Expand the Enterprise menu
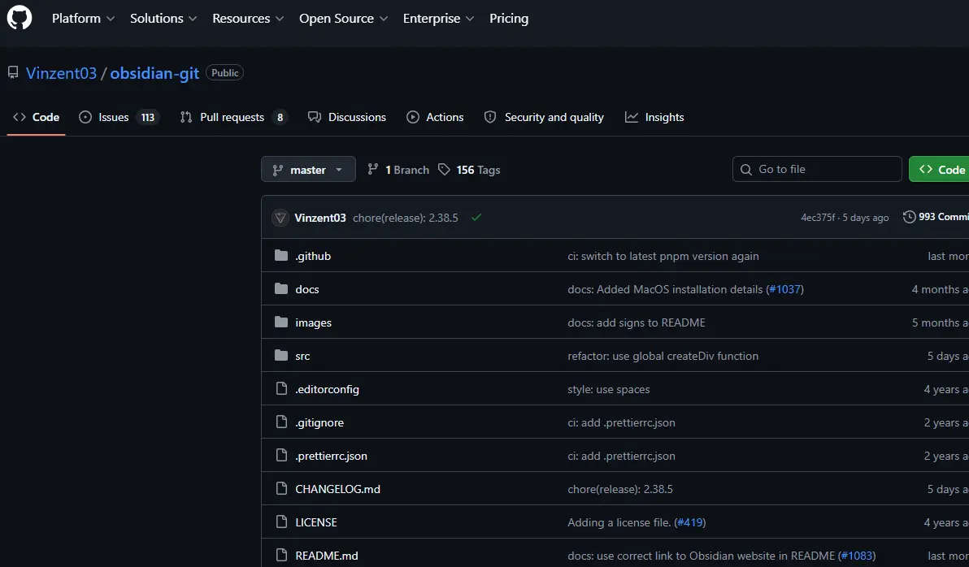The width and height of the screenshot is (969, 567). 438,19
